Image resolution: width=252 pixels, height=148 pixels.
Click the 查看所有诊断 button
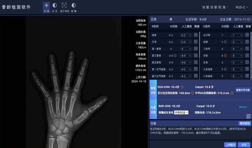(243, 90)
